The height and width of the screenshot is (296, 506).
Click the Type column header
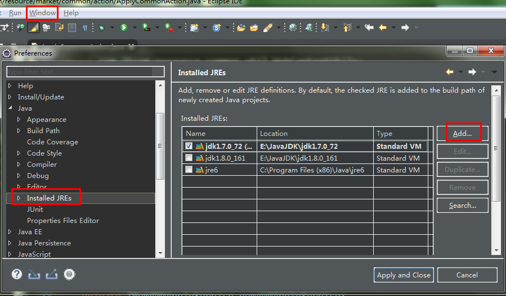point(401,133)
